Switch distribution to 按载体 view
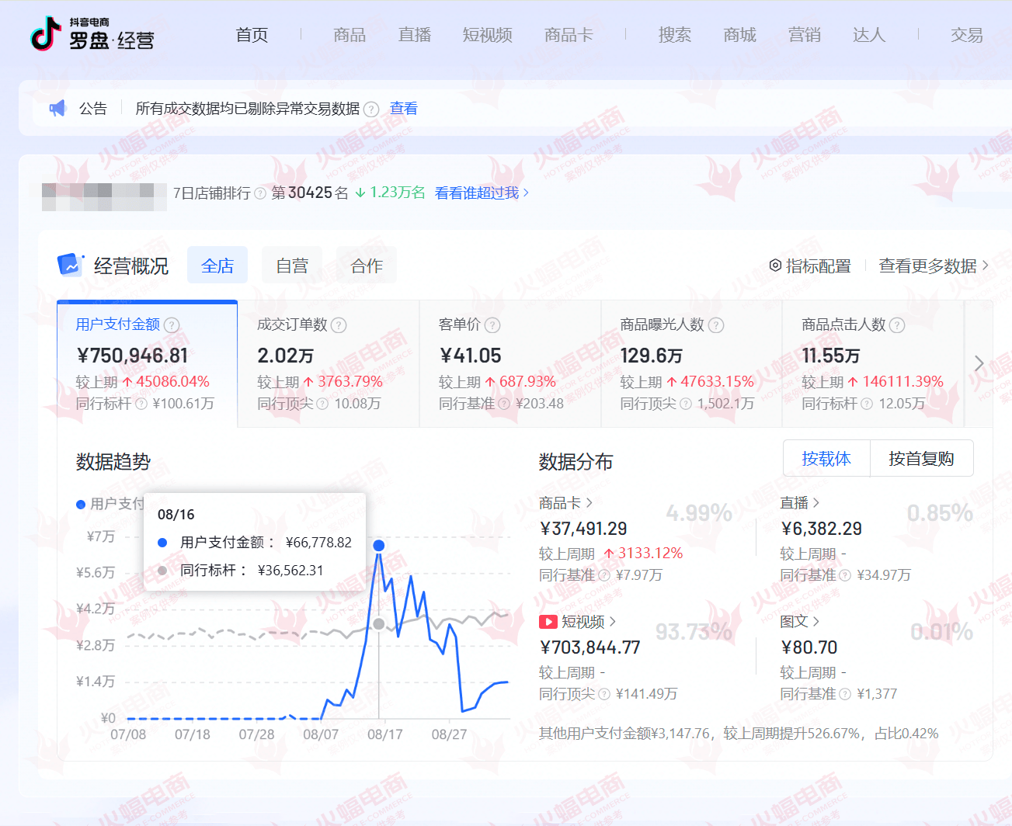This screenshot has height=826, width=1012. [826, 459]
